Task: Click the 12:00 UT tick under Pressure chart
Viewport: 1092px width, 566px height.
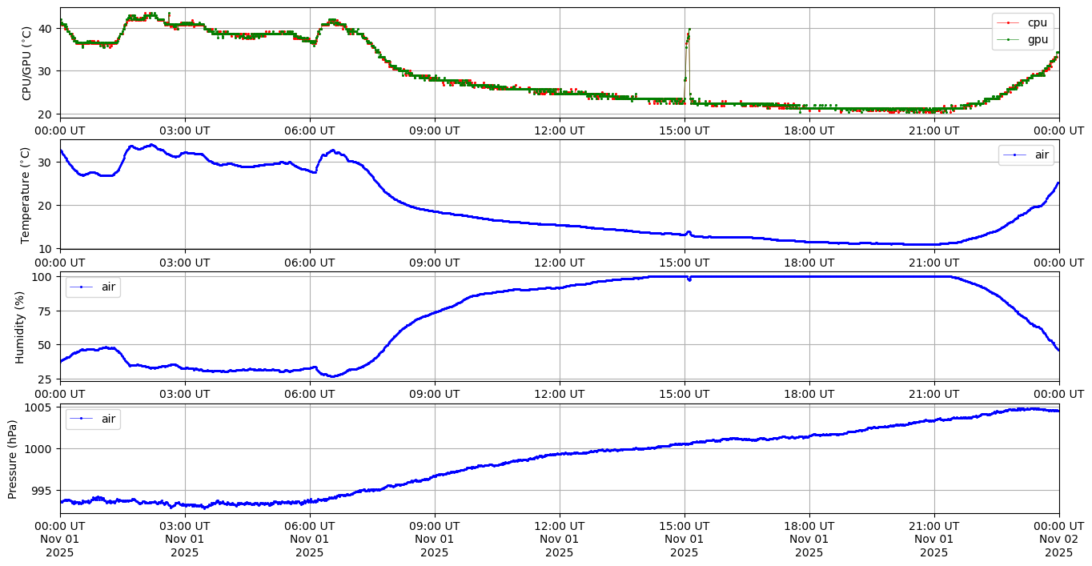Action: point(559,525)
